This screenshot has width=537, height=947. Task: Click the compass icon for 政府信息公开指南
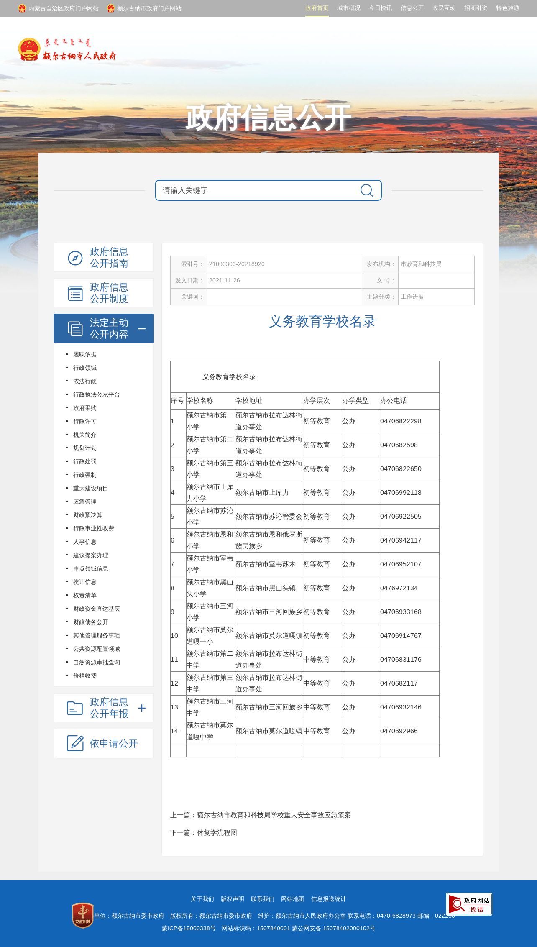(75, 258)
